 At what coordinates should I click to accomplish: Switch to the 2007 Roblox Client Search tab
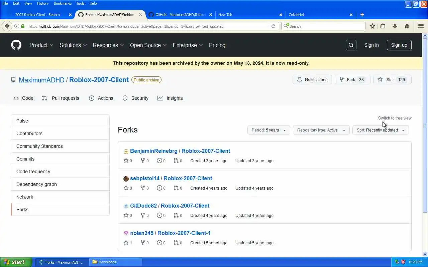[37, 15]
